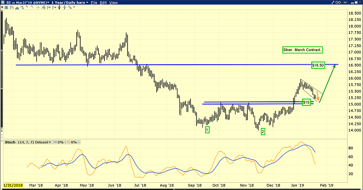The height and width of the screenshot is (190, 363).
Task: Select the Silver. March Contract. text annotation
Action: tap(302, 50)
